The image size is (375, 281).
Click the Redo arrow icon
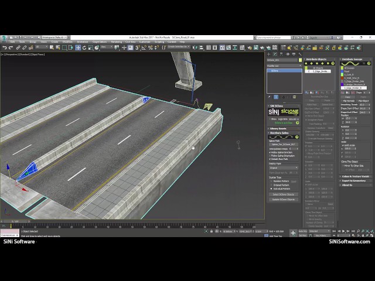(x=11, y=48)
